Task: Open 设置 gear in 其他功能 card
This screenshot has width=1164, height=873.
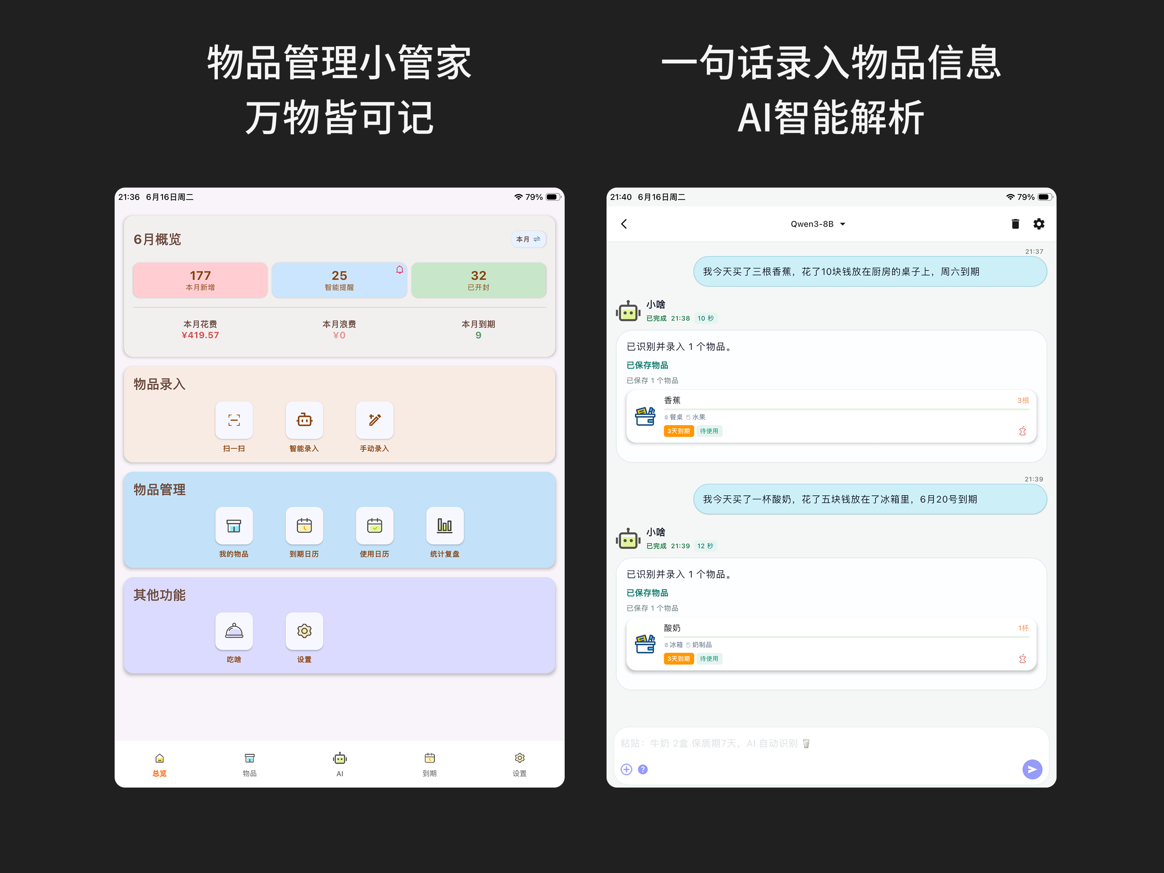Action: pos(304,631)
